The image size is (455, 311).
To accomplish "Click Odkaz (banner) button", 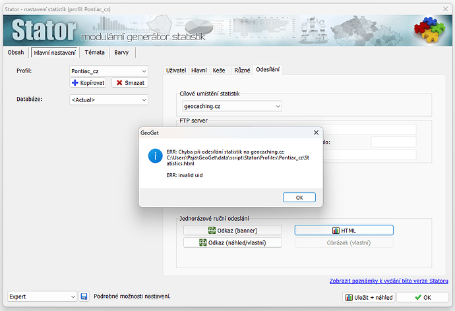I will (x=232, y=231).
